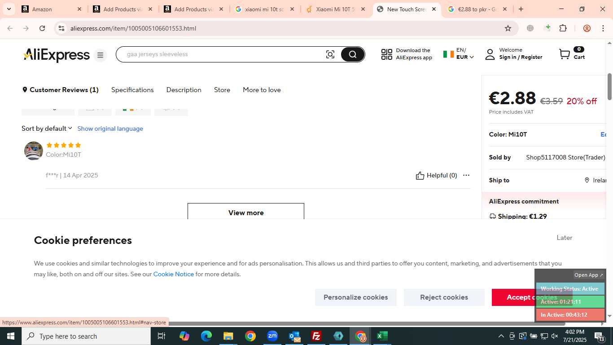613x345 pixels.
Task: Switch to xiaomi mi 10t Google search tab
Action: tap(265, 9)
